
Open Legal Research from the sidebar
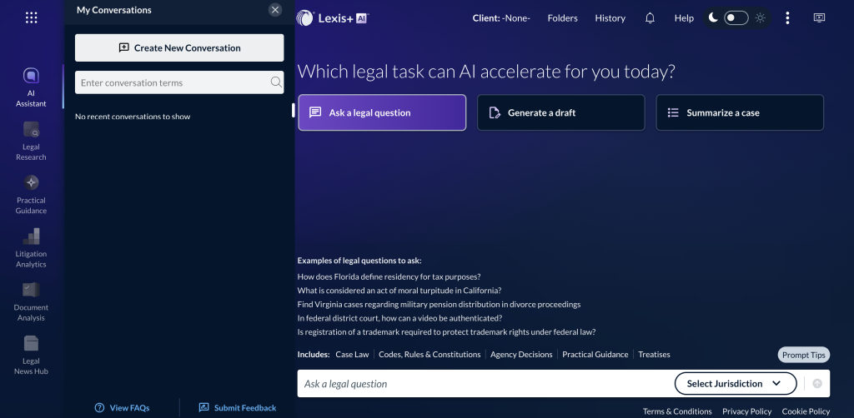point(31,140)
